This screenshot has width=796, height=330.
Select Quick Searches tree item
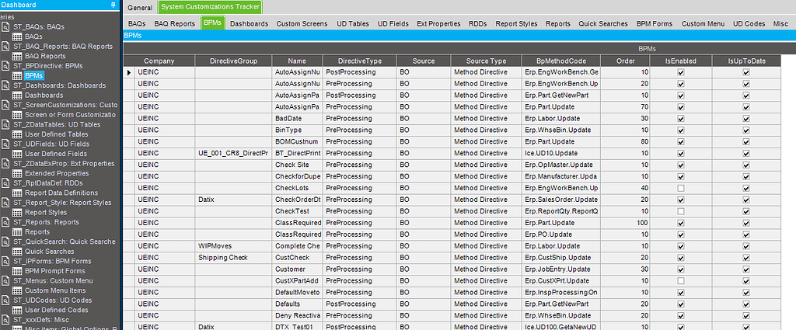[x=49, y=252]
